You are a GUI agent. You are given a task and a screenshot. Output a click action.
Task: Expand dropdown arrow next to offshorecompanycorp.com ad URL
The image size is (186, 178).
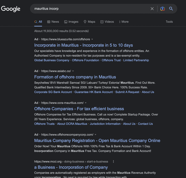(96, 135)
